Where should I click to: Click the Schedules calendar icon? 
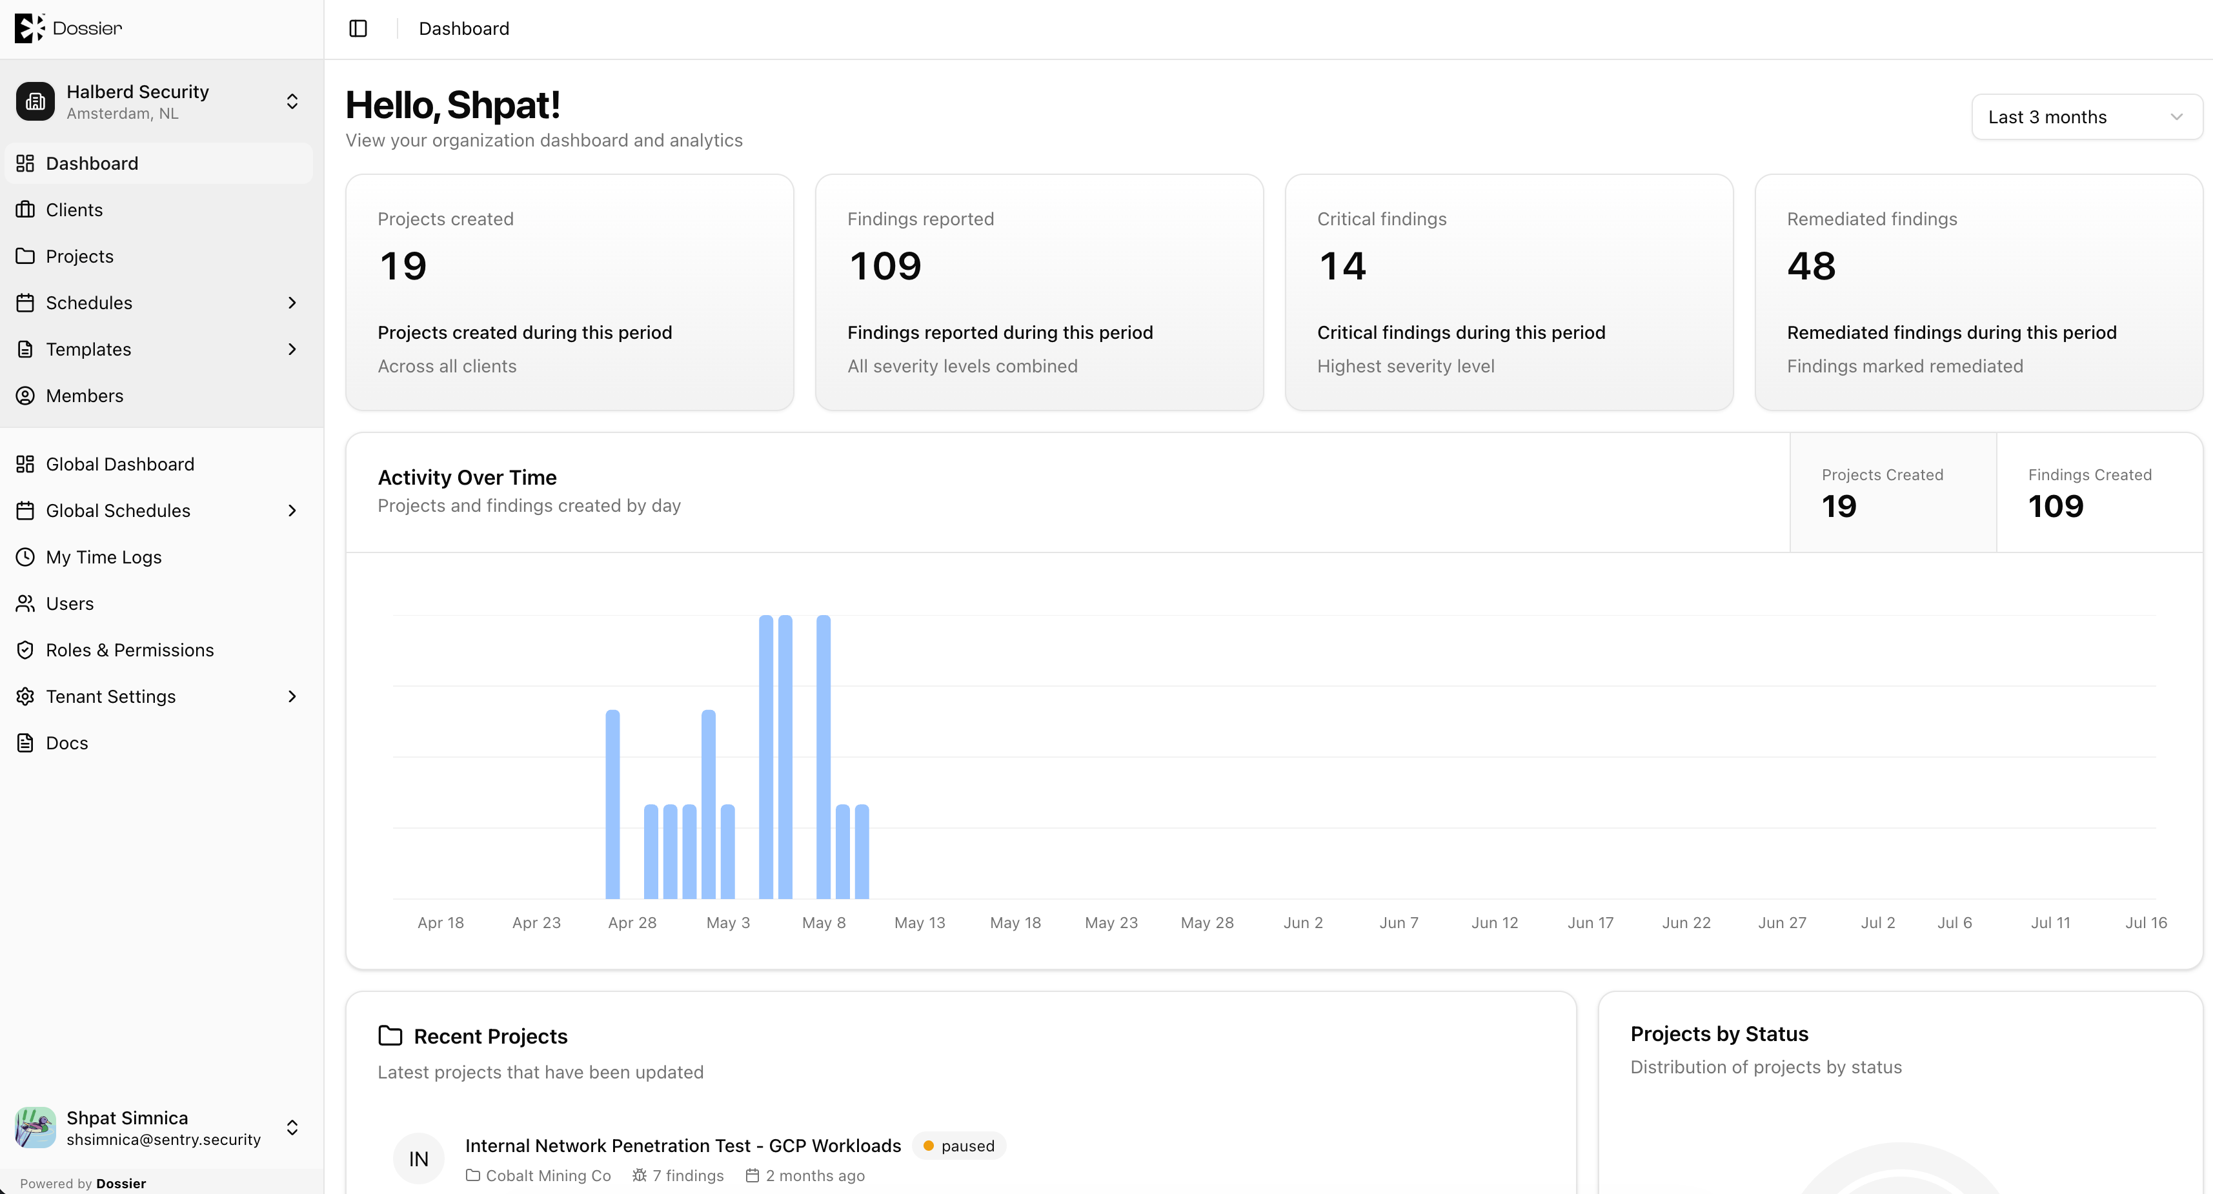tap(25, 302)
